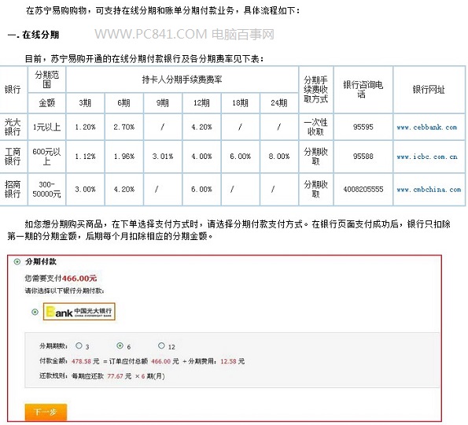This screenshot has height=425, width=468.
Task: Click the 银行网址 column header
Action: [429, 90]
